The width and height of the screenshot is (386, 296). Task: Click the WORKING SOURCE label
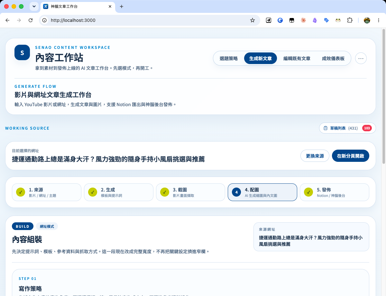[27, 128]
